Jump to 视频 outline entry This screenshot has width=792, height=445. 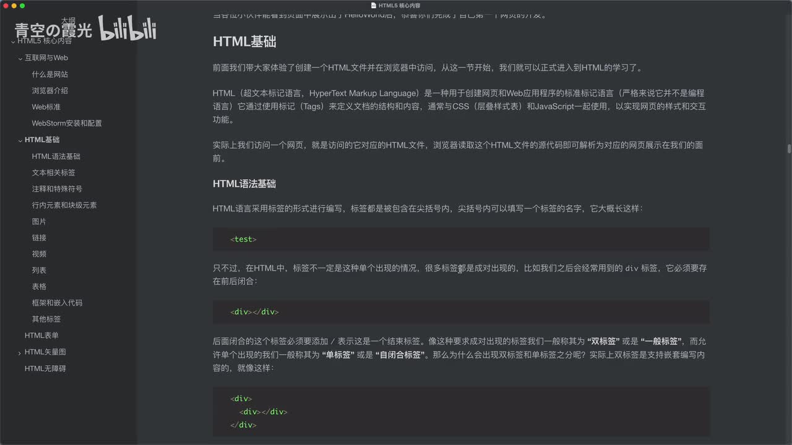point(39,253)
